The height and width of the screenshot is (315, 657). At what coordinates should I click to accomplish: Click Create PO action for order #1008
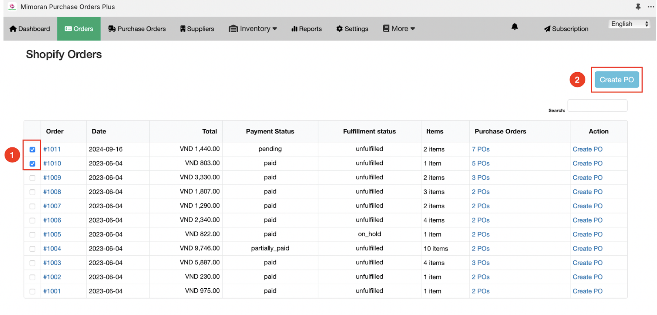[588, 192]
